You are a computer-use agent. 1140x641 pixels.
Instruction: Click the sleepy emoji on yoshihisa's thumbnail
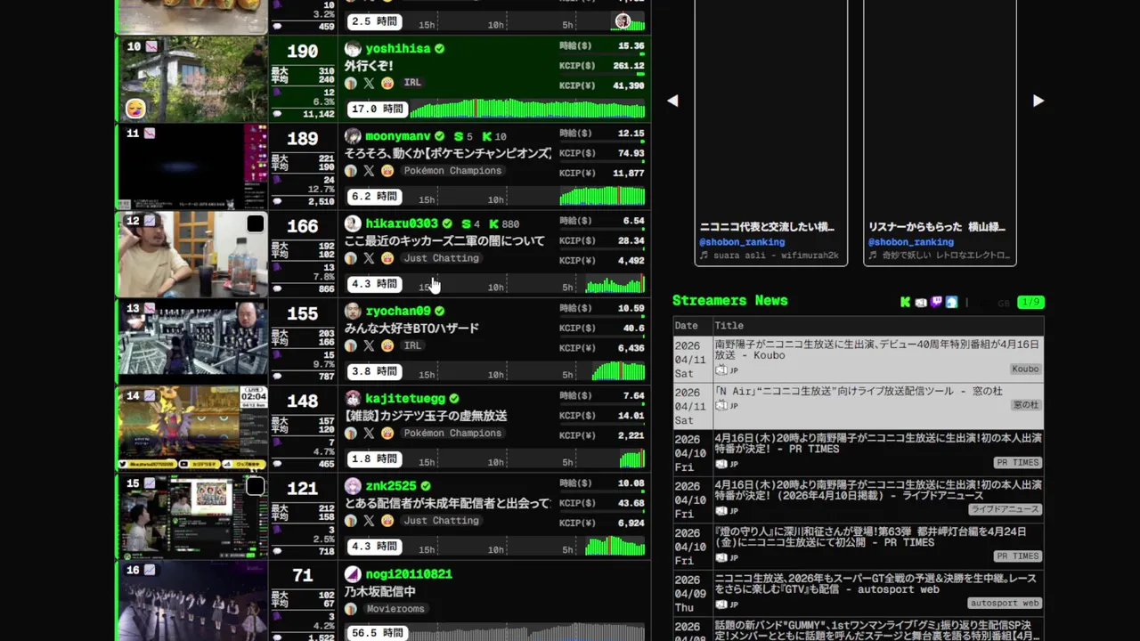(x=135, y=109)
